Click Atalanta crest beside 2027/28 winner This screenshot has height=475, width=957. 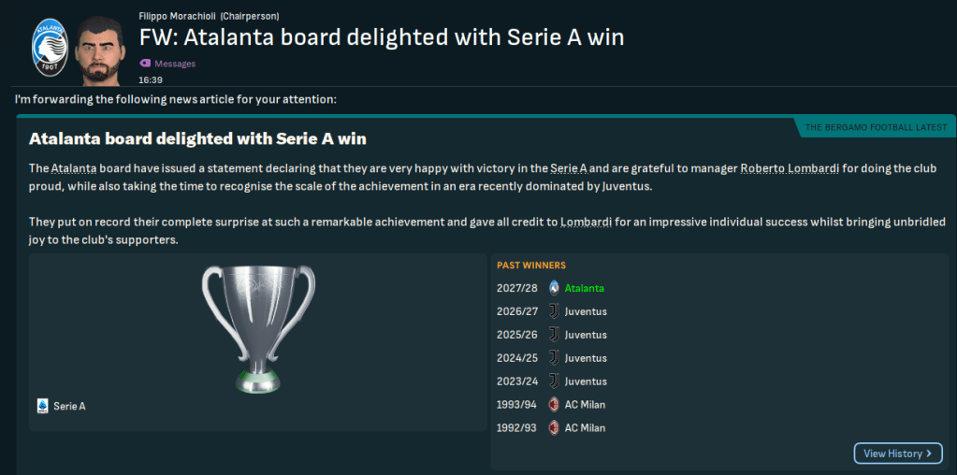554,288
